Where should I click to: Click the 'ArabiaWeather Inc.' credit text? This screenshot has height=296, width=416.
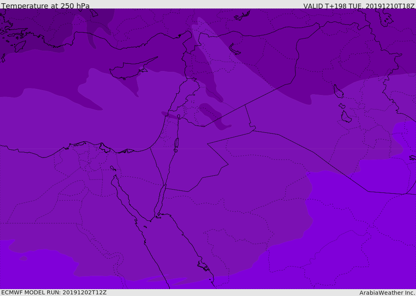pyautogui.click(x=387, y=293)
